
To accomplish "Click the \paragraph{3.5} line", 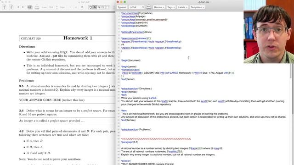I will click(x=130, y=142).
